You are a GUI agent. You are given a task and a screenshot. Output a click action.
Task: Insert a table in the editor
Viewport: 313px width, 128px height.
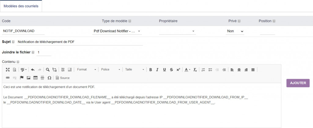(35, 78)
